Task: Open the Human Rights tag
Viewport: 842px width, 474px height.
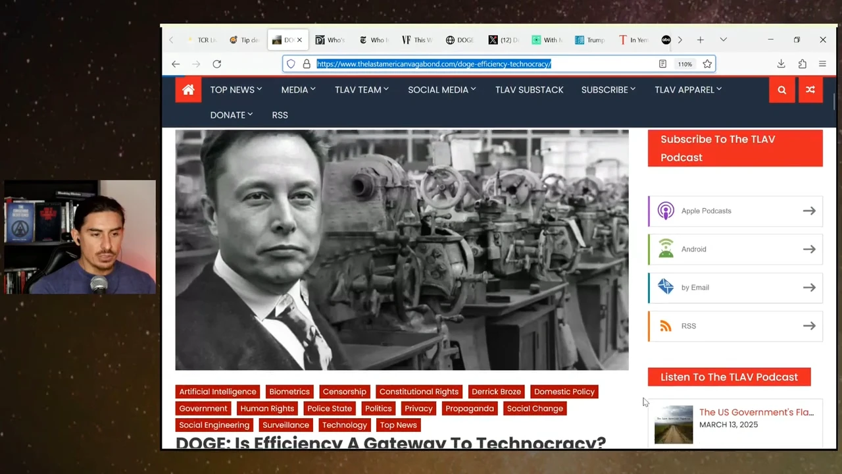Action: click(267, 409)
